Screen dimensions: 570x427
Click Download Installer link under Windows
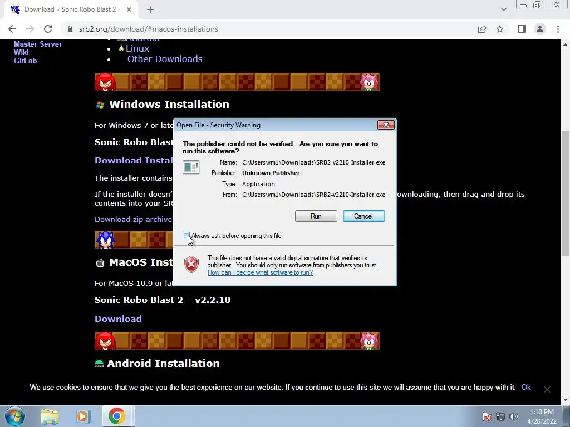click(134, 160)
